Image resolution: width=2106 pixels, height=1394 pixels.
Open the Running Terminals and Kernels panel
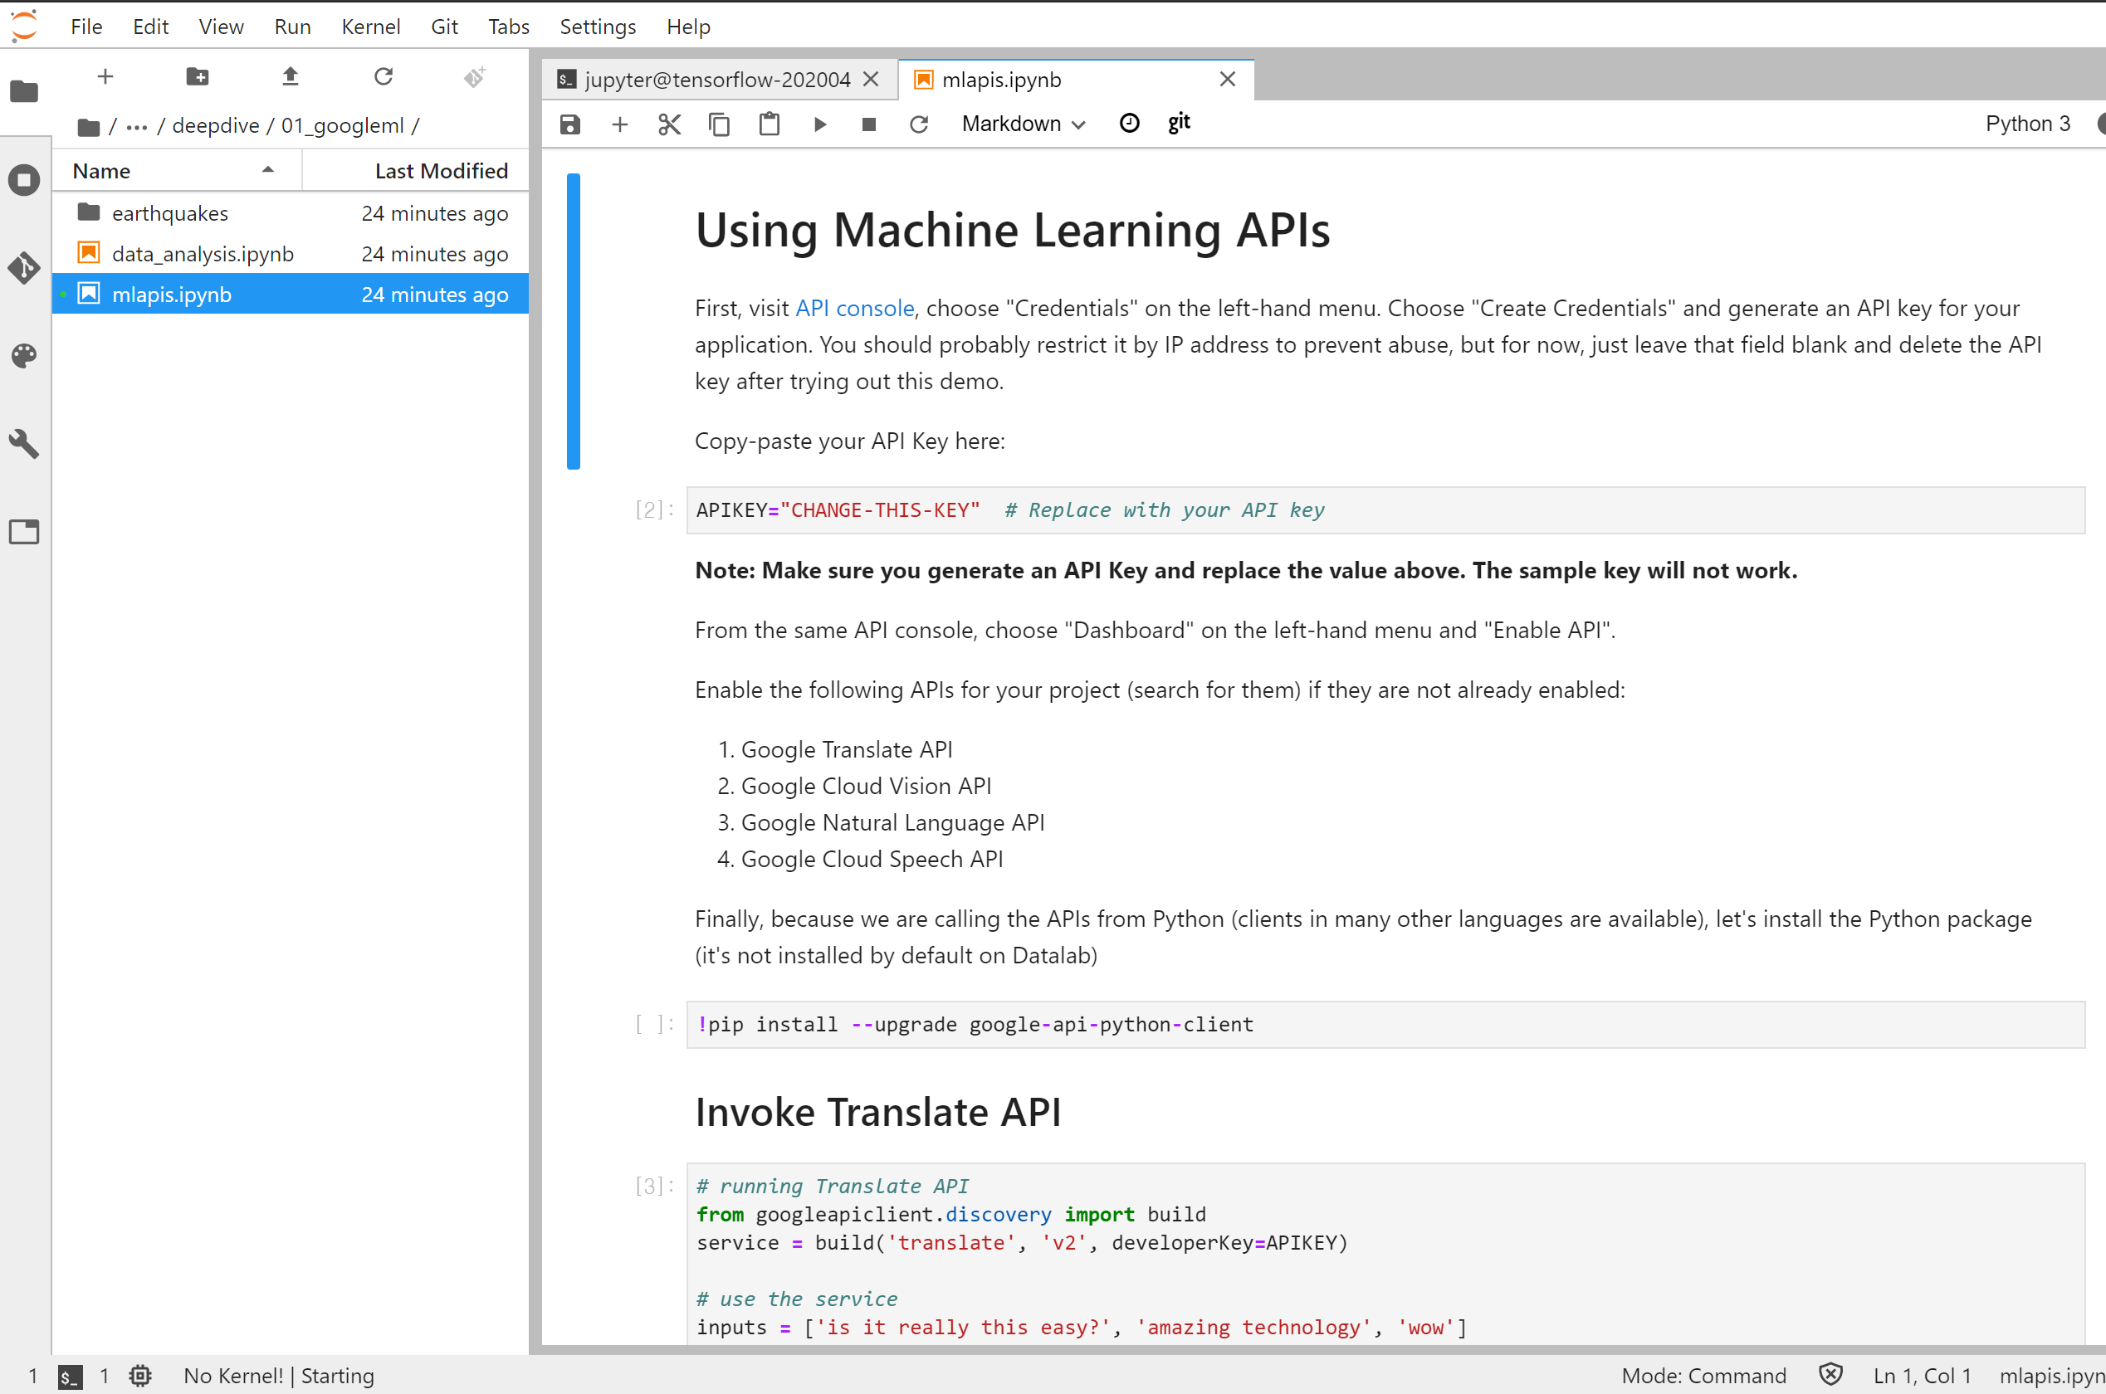click(24, 181)
